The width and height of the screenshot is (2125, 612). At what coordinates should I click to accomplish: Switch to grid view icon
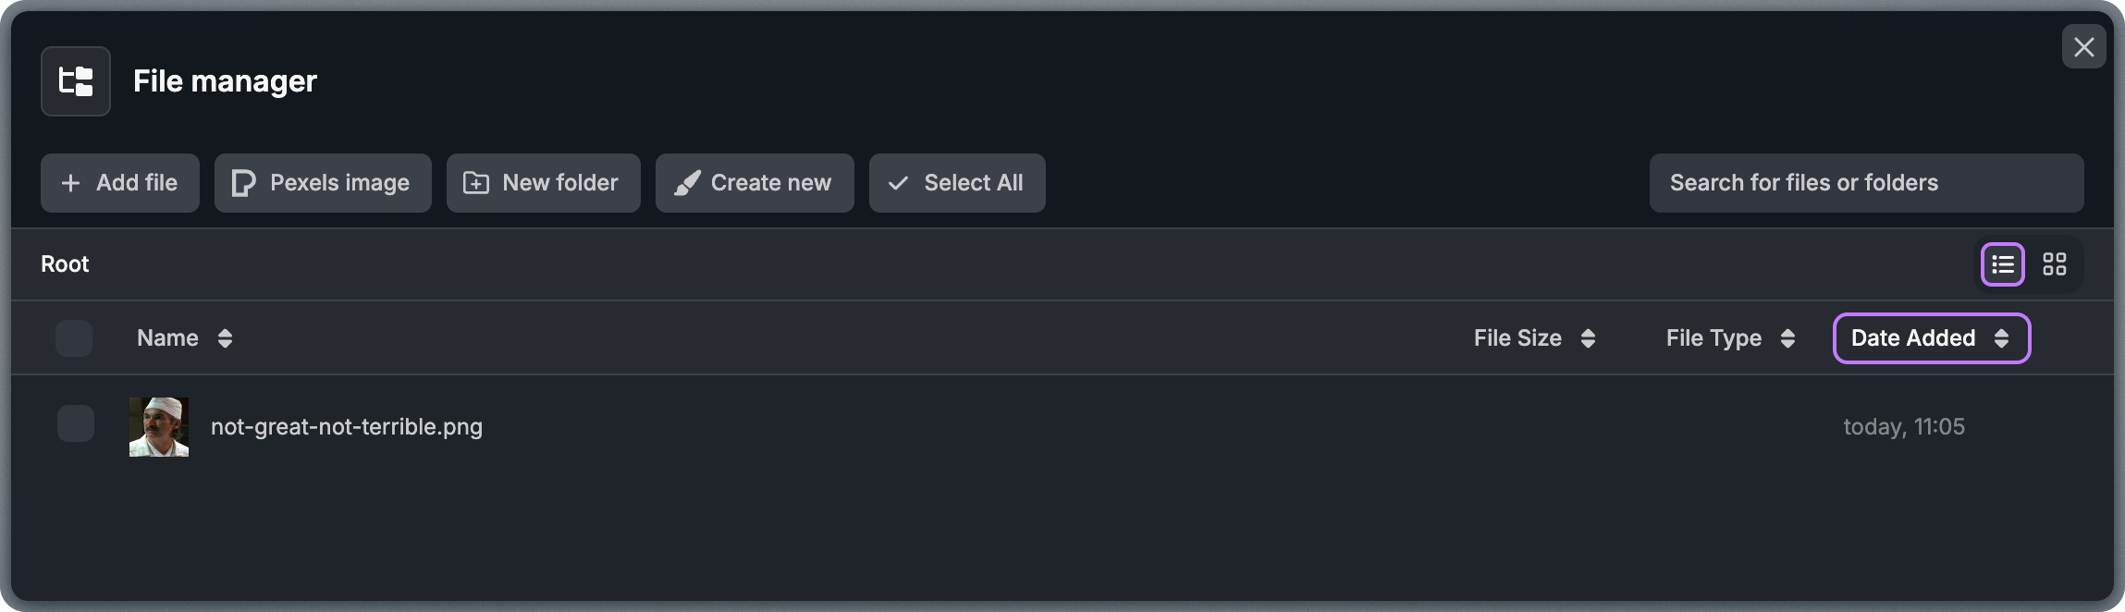tap(2055, 265)
